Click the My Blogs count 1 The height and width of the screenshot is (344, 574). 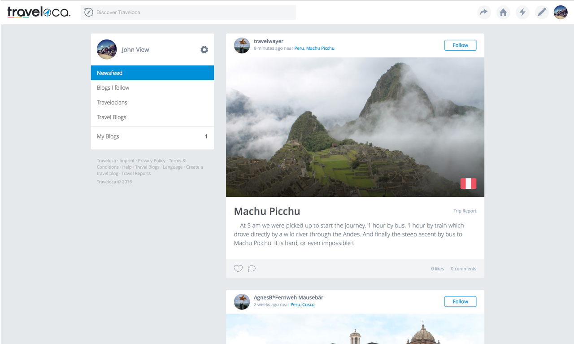pyautogui.click(x=206, y=136)
